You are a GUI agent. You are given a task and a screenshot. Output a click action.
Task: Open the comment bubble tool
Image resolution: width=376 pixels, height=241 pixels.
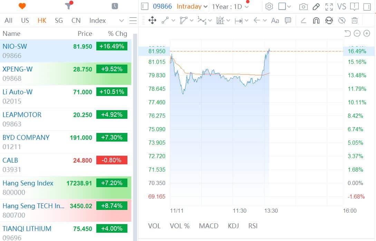coord(288,21)
